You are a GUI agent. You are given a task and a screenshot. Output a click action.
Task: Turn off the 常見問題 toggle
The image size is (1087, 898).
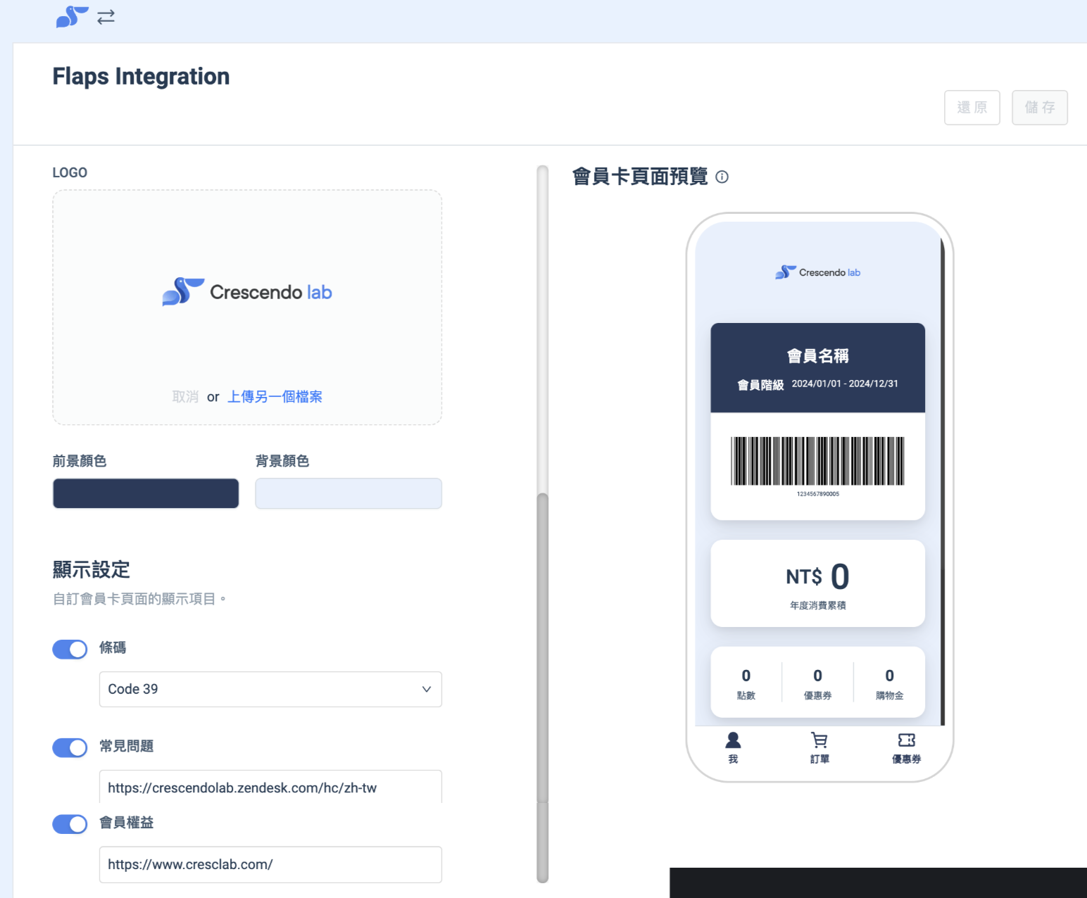point(70,747)
